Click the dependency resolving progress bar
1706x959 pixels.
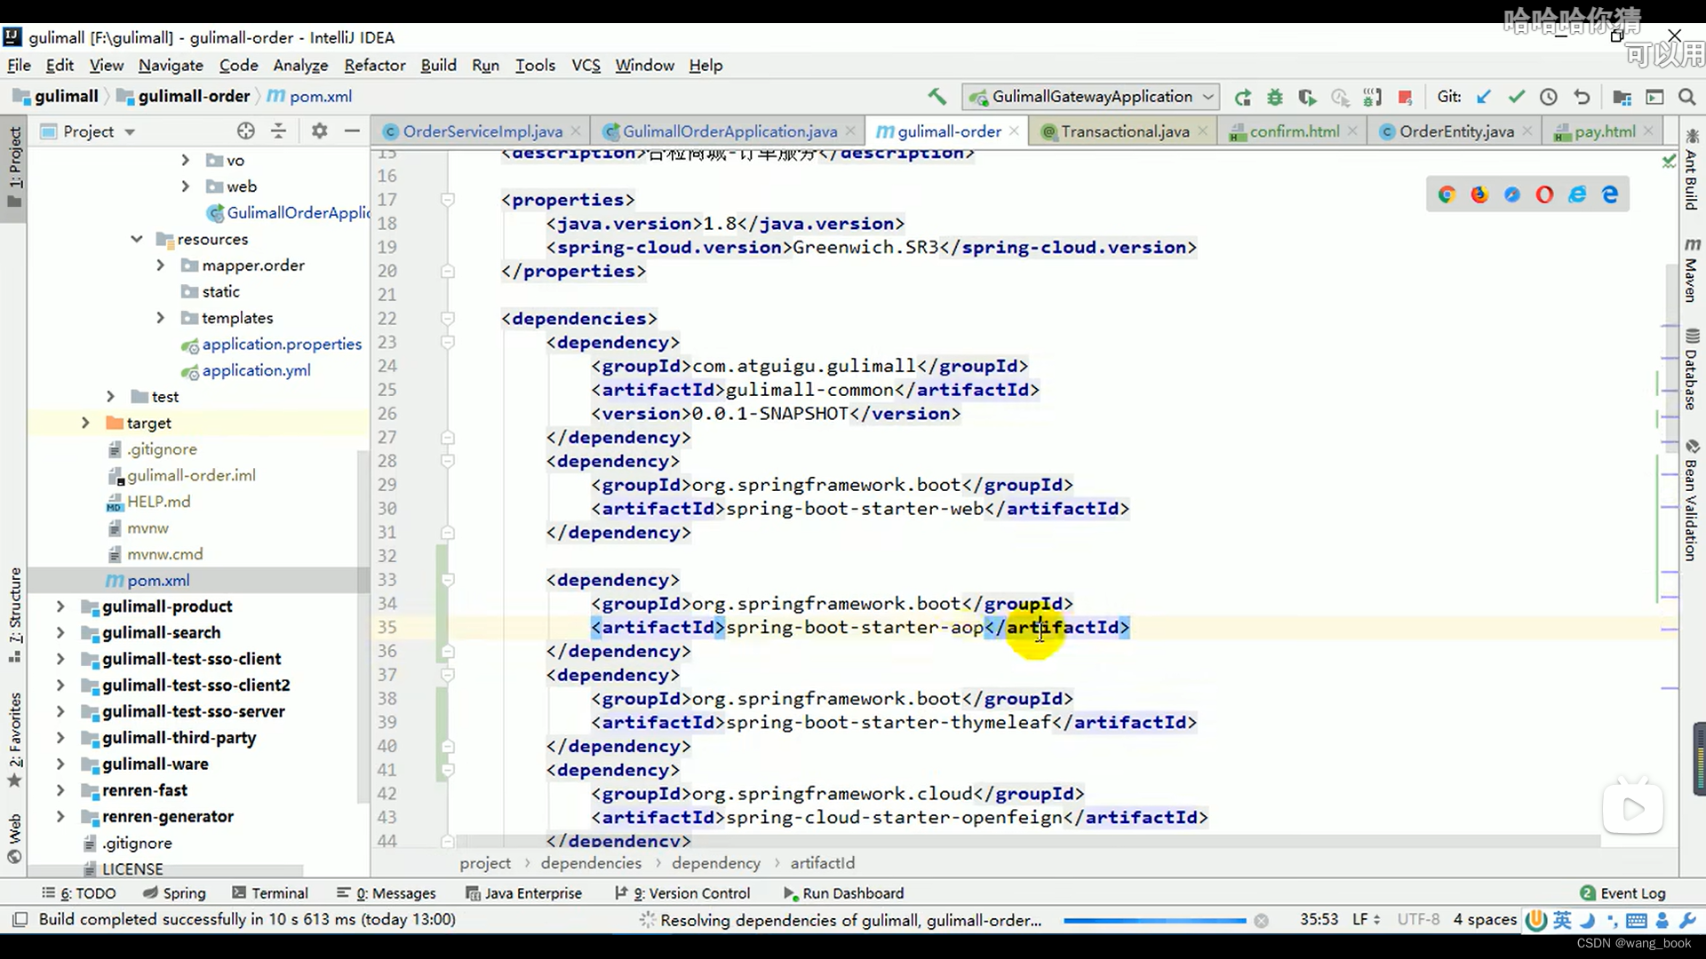coord(1155,921)
